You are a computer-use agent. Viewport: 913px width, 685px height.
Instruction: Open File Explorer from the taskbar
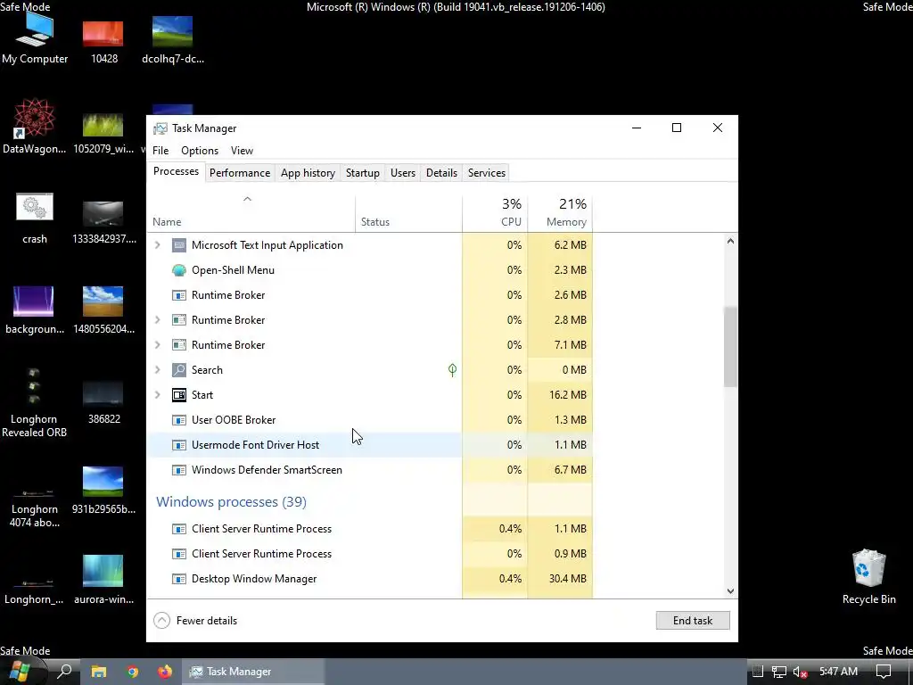point(98,672)
